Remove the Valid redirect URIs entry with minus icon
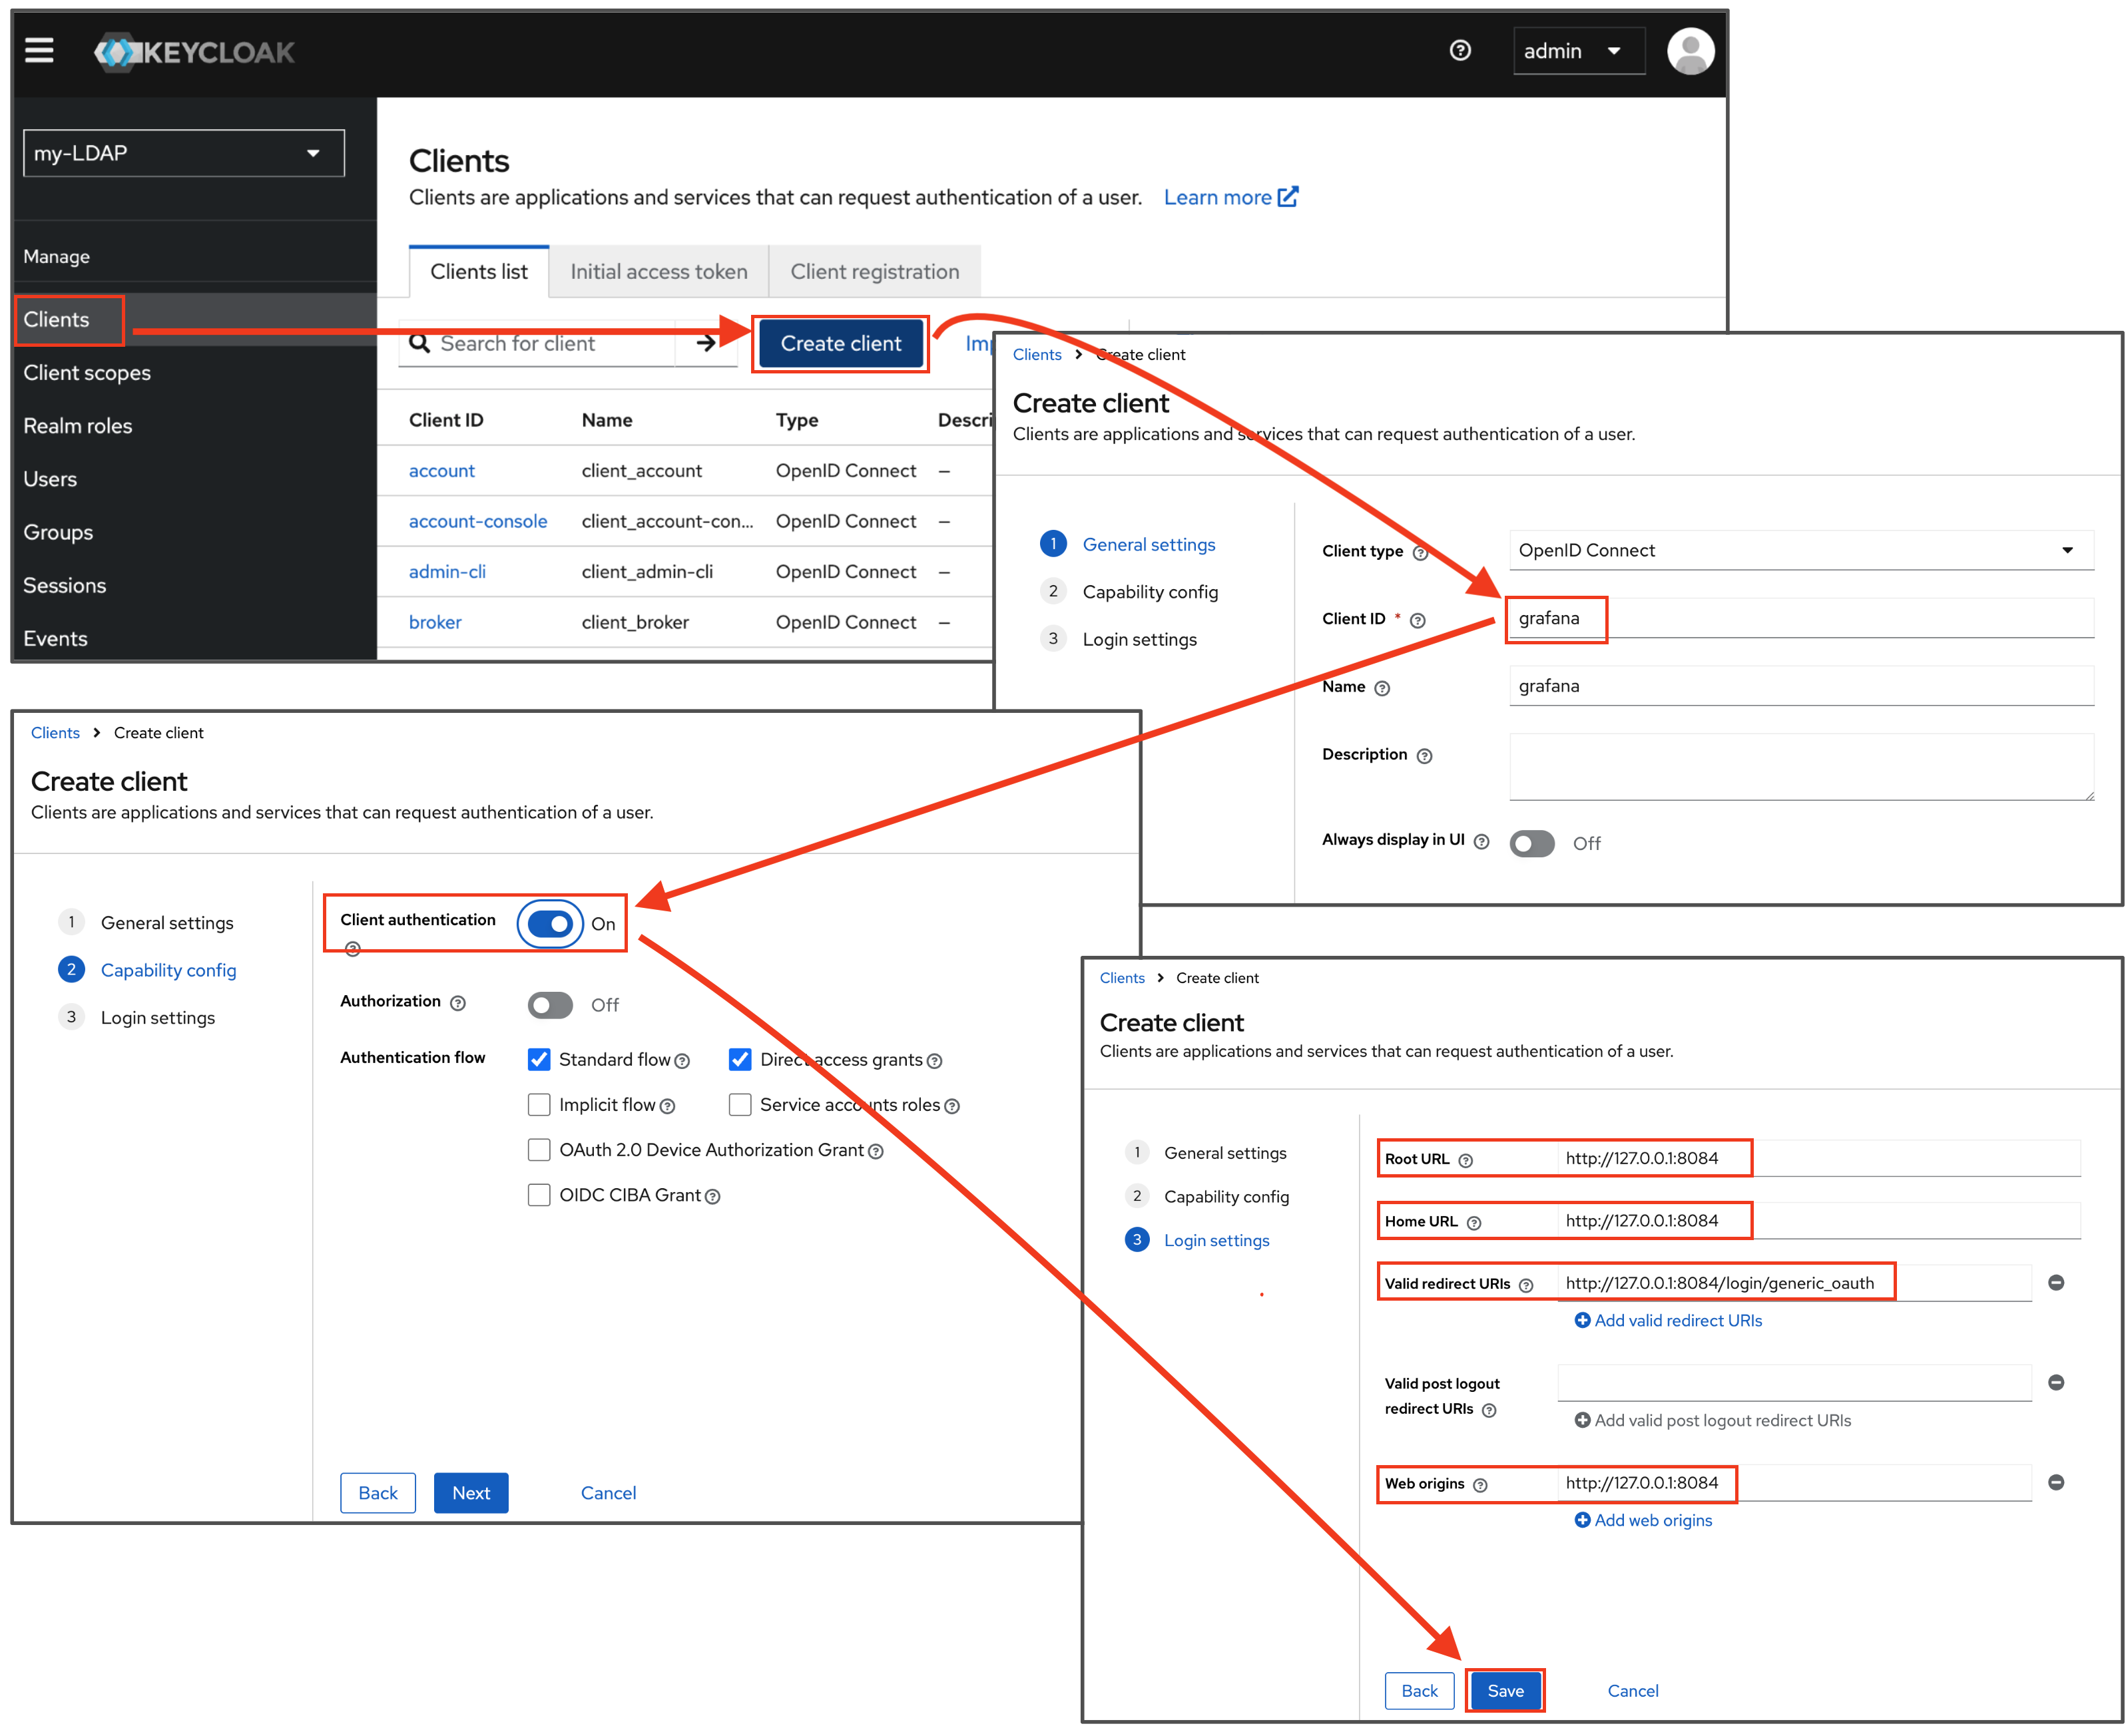 pos(2056,1282)
